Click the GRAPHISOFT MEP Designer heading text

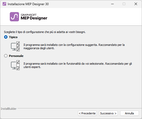(x=34, y=17)
